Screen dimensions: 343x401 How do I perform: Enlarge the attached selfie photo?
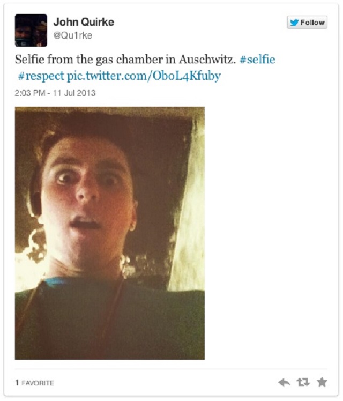(110, 233)
